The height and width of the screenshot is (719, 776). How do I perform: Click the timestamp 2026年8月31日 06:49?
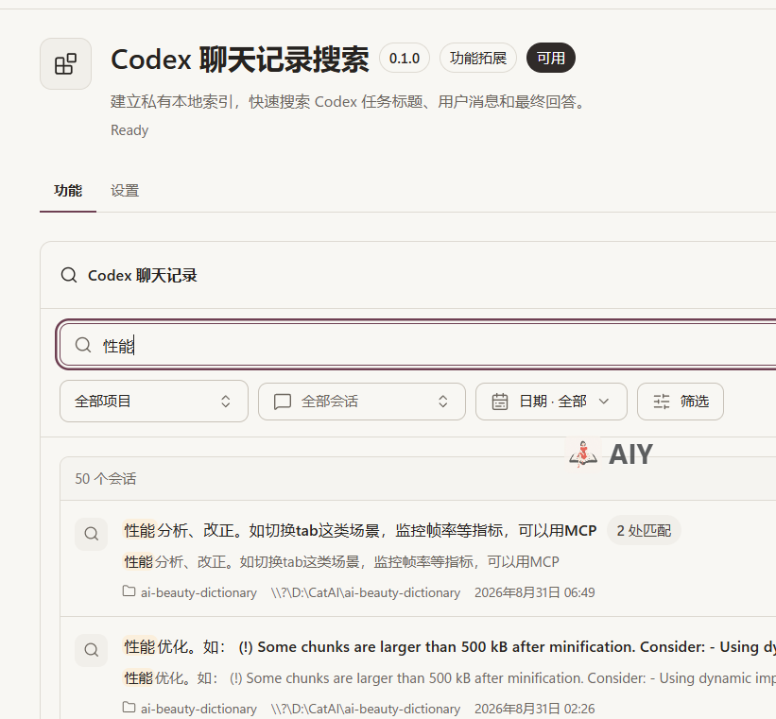pos(534,592)
